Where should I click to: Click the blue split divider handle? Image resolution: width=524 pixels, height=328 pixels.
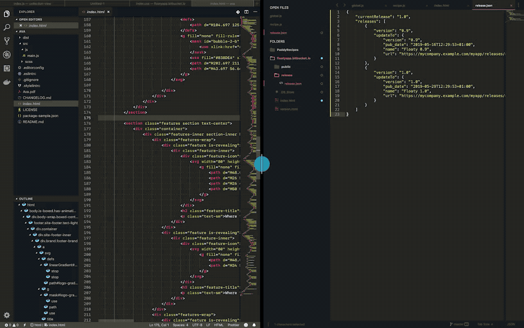[x=262, y=164]
